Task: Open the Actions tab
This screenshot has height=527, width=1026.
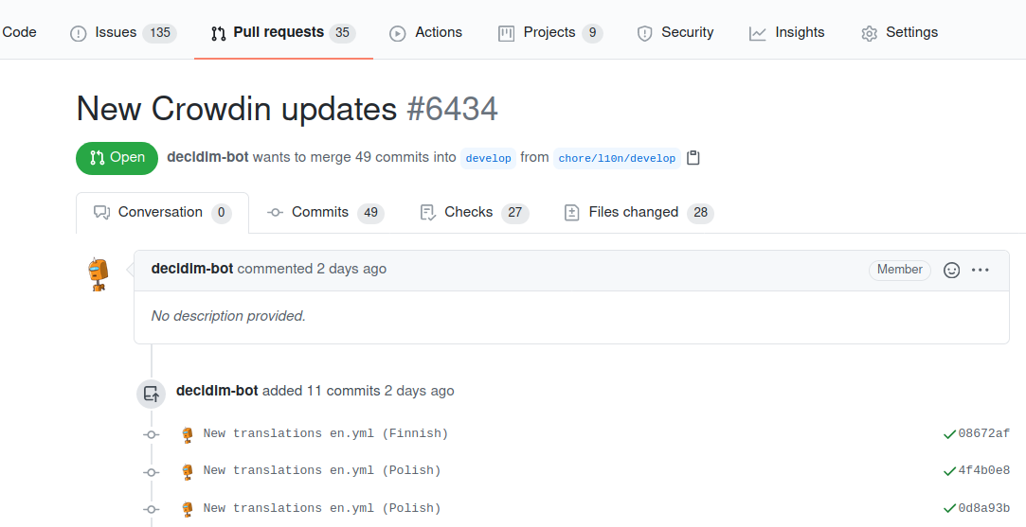Action: point(426,33)
